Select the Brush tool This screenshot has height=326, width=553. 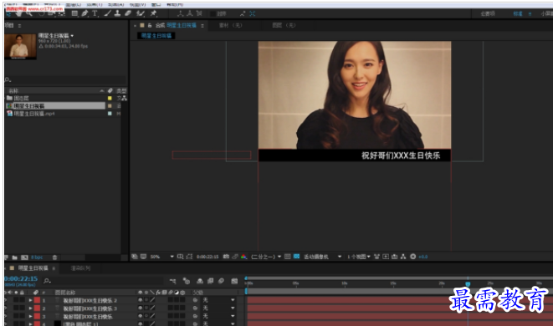coord(108,13)
